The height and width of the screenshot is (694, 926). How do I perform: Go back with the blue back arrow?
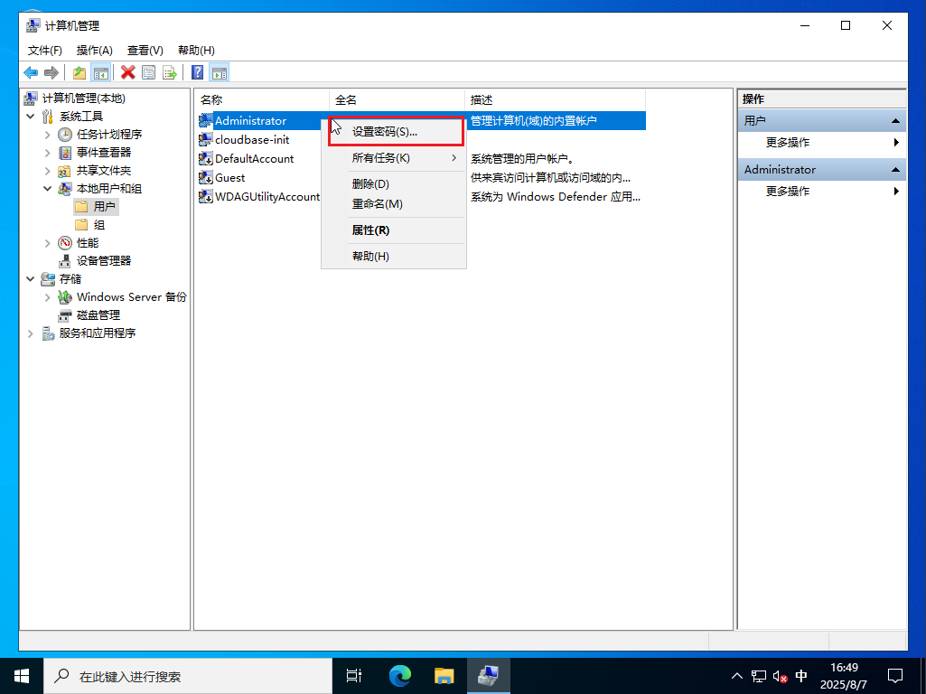coord(31,72)
